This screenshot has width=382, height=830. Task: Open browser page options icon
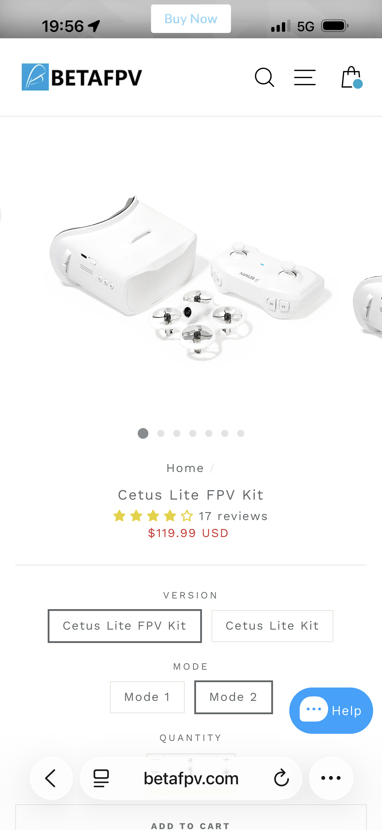tap(101, 778)
